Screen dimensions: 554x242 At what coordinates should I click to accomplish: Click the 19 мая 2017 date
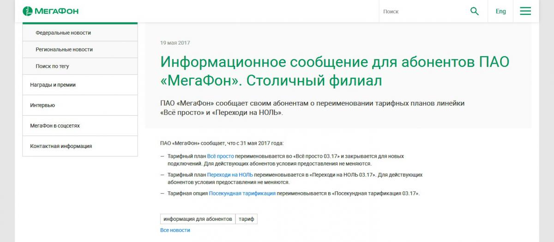pyautogui.click(x=175, y=43)
